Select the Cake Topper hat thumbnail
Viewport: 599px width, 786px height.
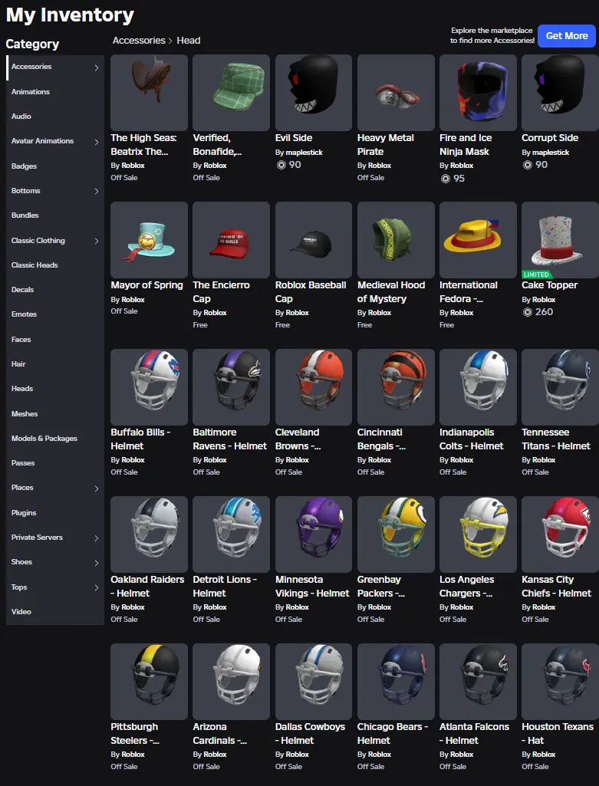[x=560, y=239]
